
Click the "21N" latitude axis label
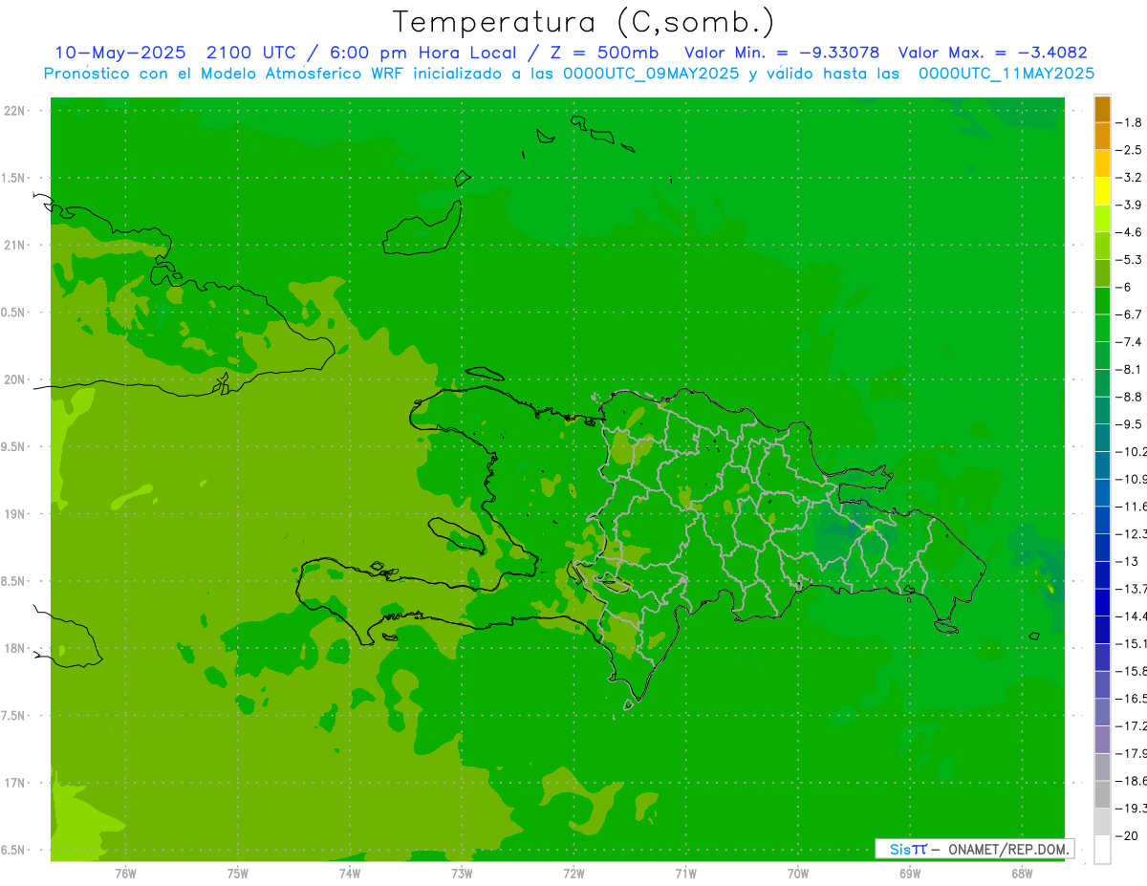pyautogui.click(x=14, y=245)
